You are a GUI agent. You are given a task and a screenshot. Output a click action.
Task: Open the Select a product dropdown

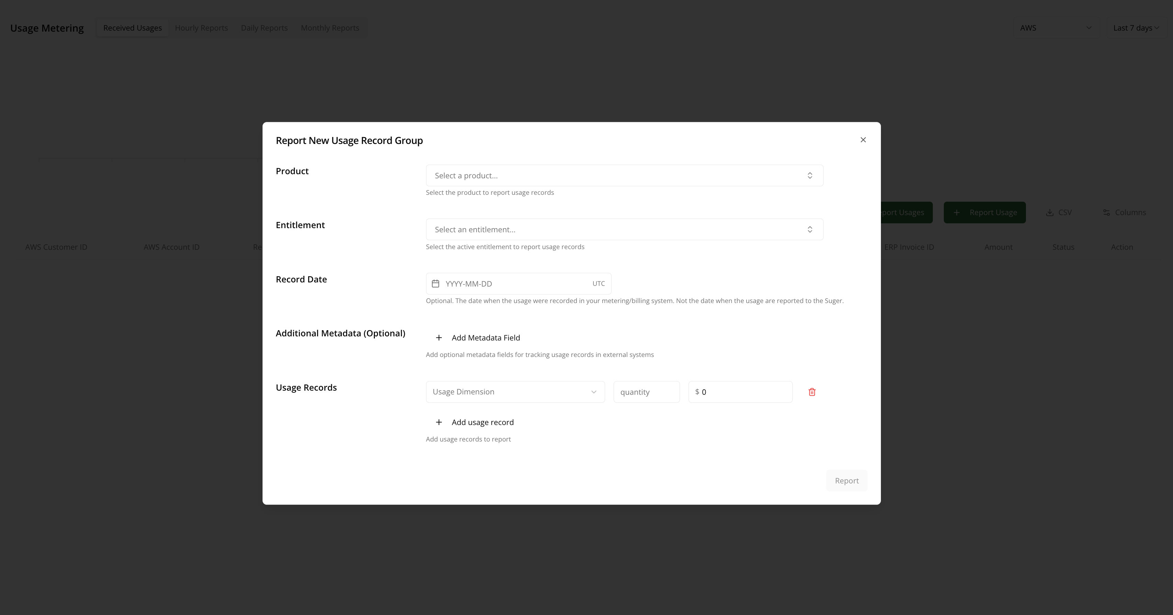(624, 175)
